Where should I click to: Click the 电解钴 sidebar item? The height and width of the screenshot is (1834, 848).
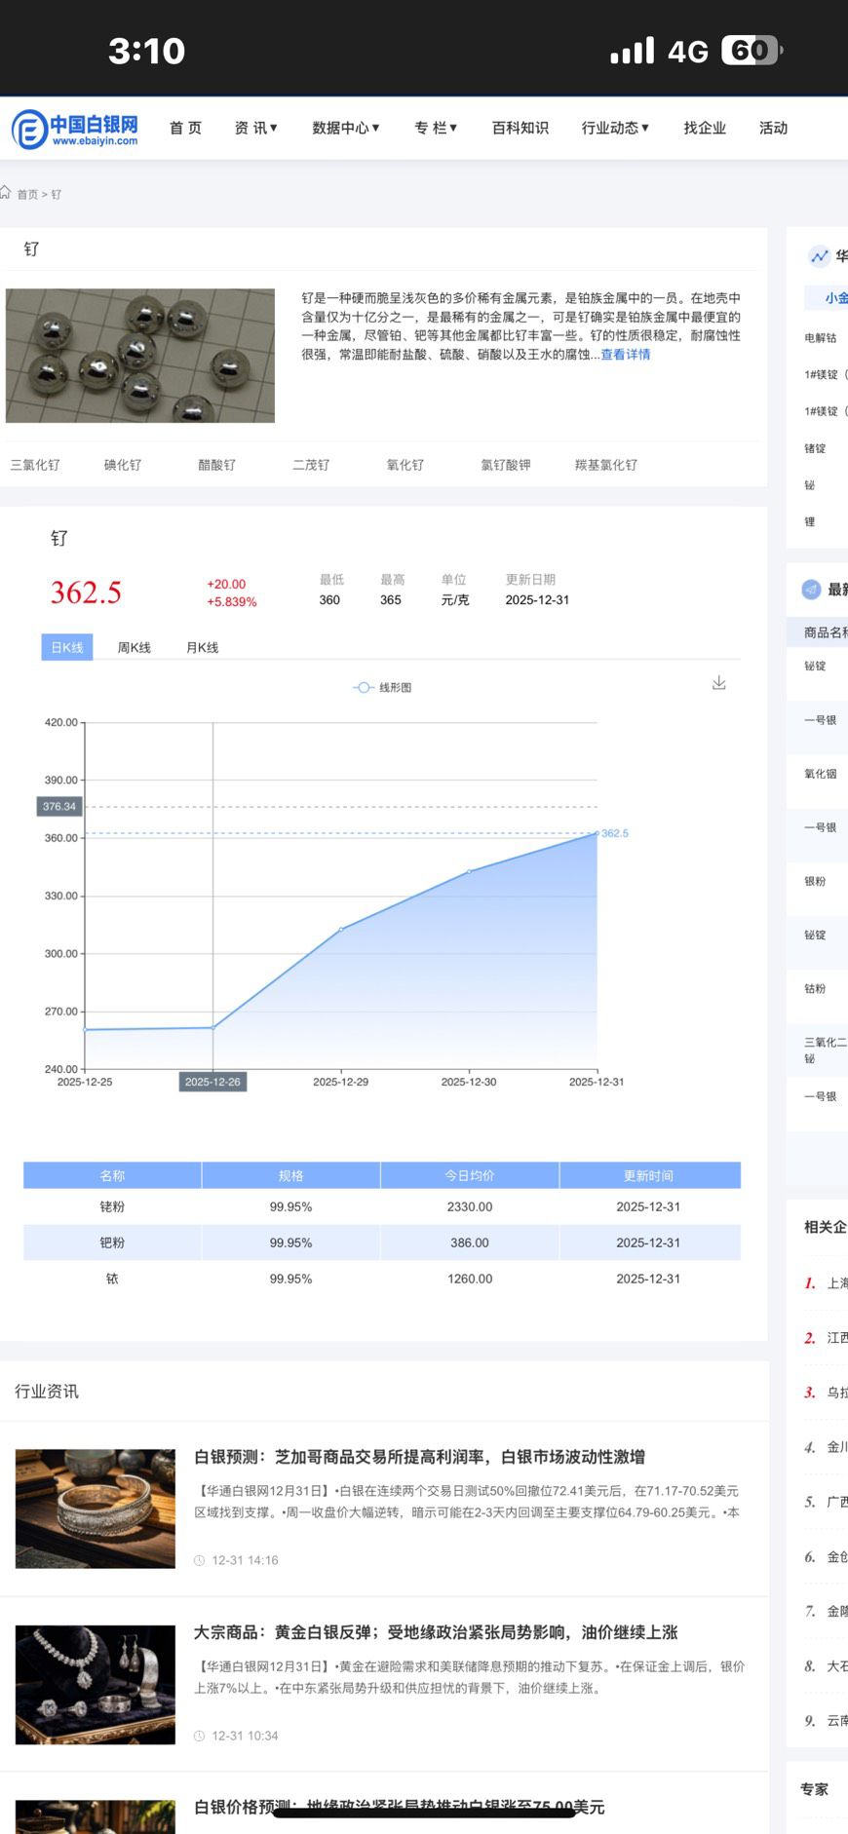(821, 337)
